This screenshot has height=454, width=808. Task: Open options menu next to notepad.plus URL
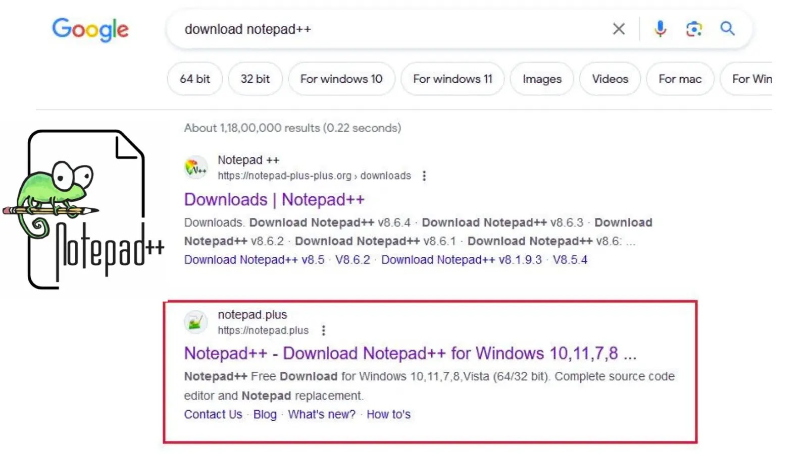pyautogui.click(x=324, y=330)
